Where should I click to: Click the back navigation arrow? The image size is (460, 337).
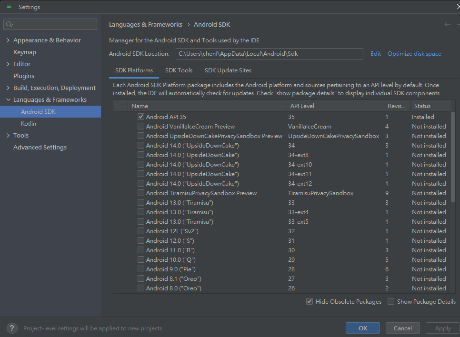tap(447, 24)
